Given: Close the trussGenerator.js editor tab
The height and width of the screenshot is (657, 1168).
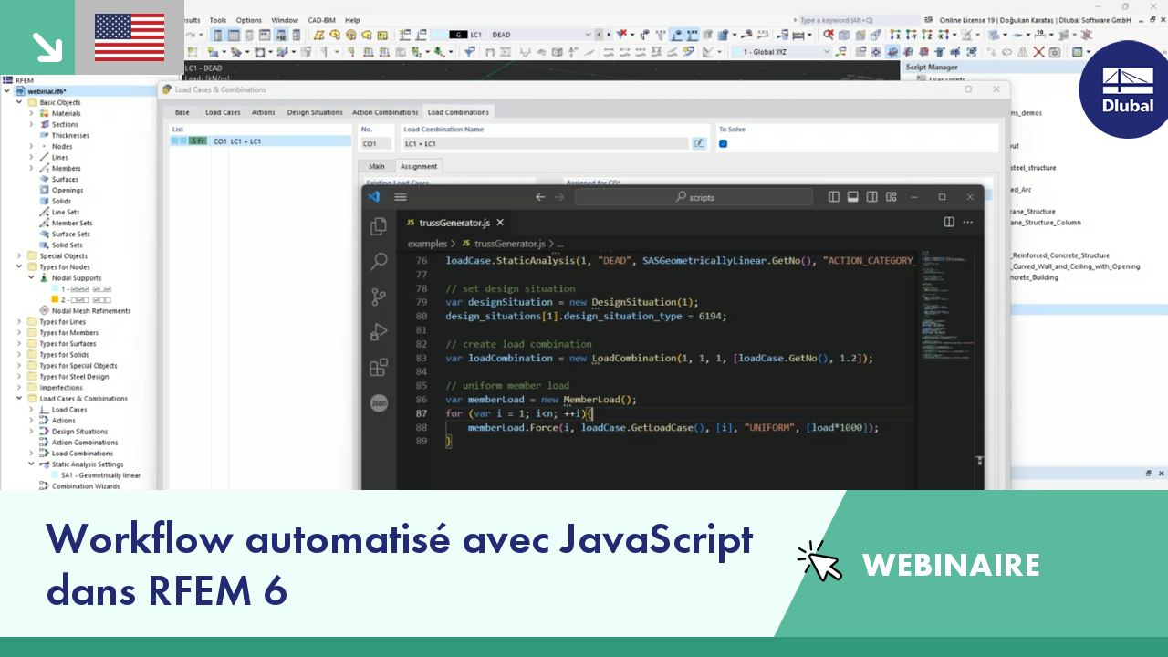Looking at the screenshot, I should (499, 222).
